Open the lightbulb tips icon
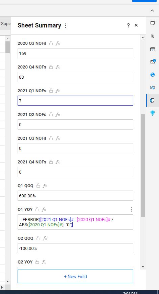 153,113
